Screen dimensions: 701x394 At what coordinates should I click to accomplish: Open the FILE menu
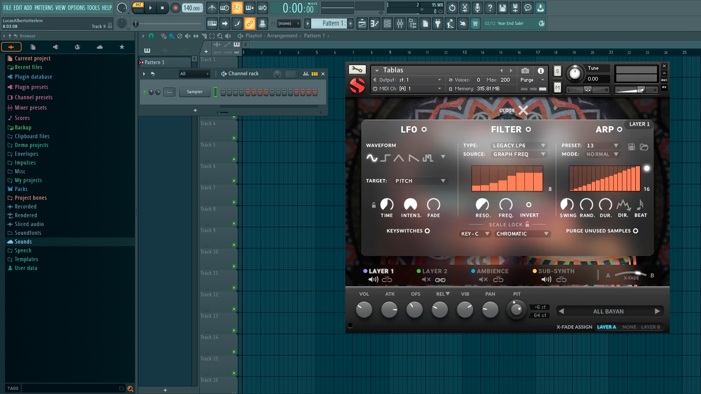(x=7, y=8)
